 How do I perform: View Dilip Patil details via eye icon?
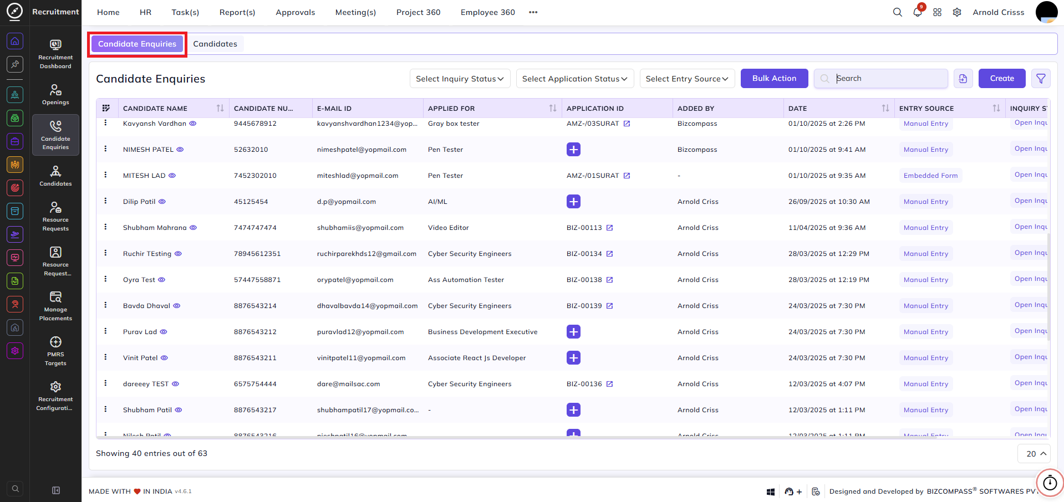tap(162, 202)
